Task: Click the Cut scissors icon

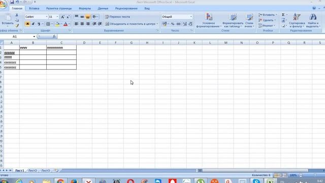Action: (x=17, y=15)
